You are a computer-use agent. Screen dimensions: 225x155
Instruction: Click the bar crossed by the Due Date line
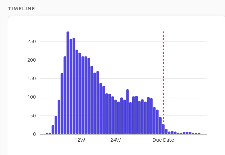pyautogui.click(x=163, y=129)
